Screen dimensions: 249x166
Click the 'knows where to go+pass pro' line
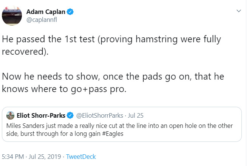(64, 89)
